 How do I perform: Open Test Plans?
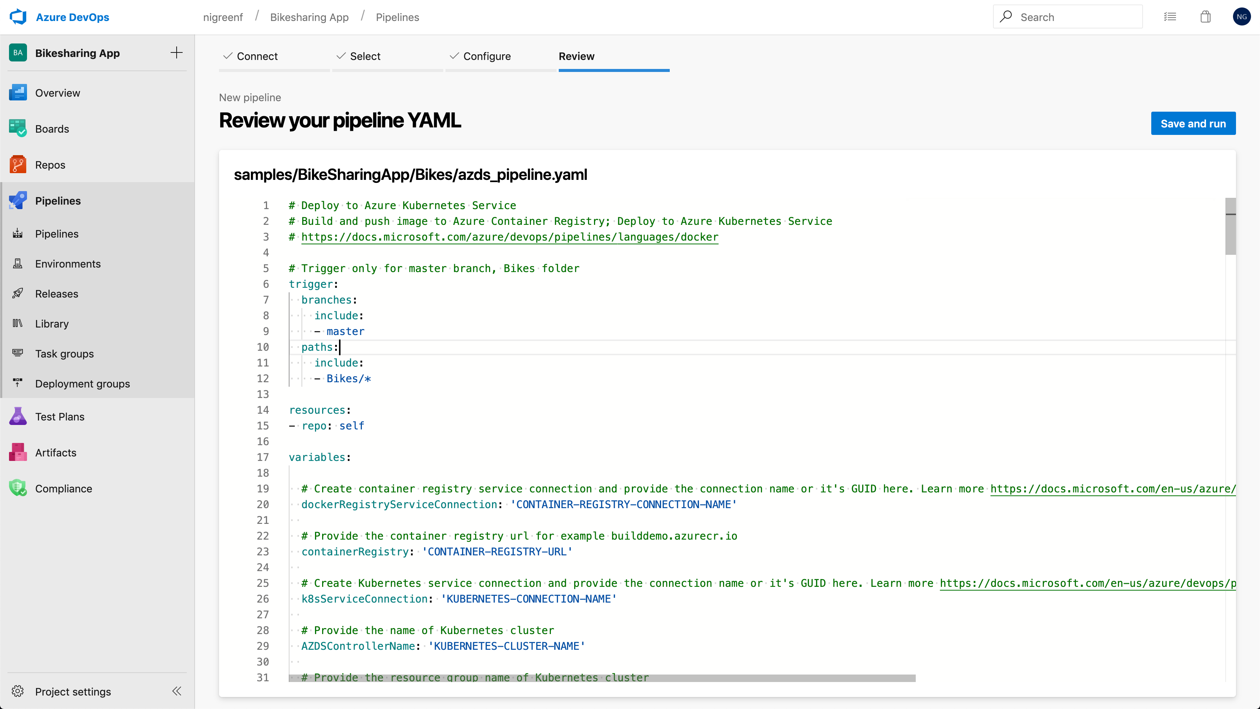pyautogui.click(x=60, y=416)
